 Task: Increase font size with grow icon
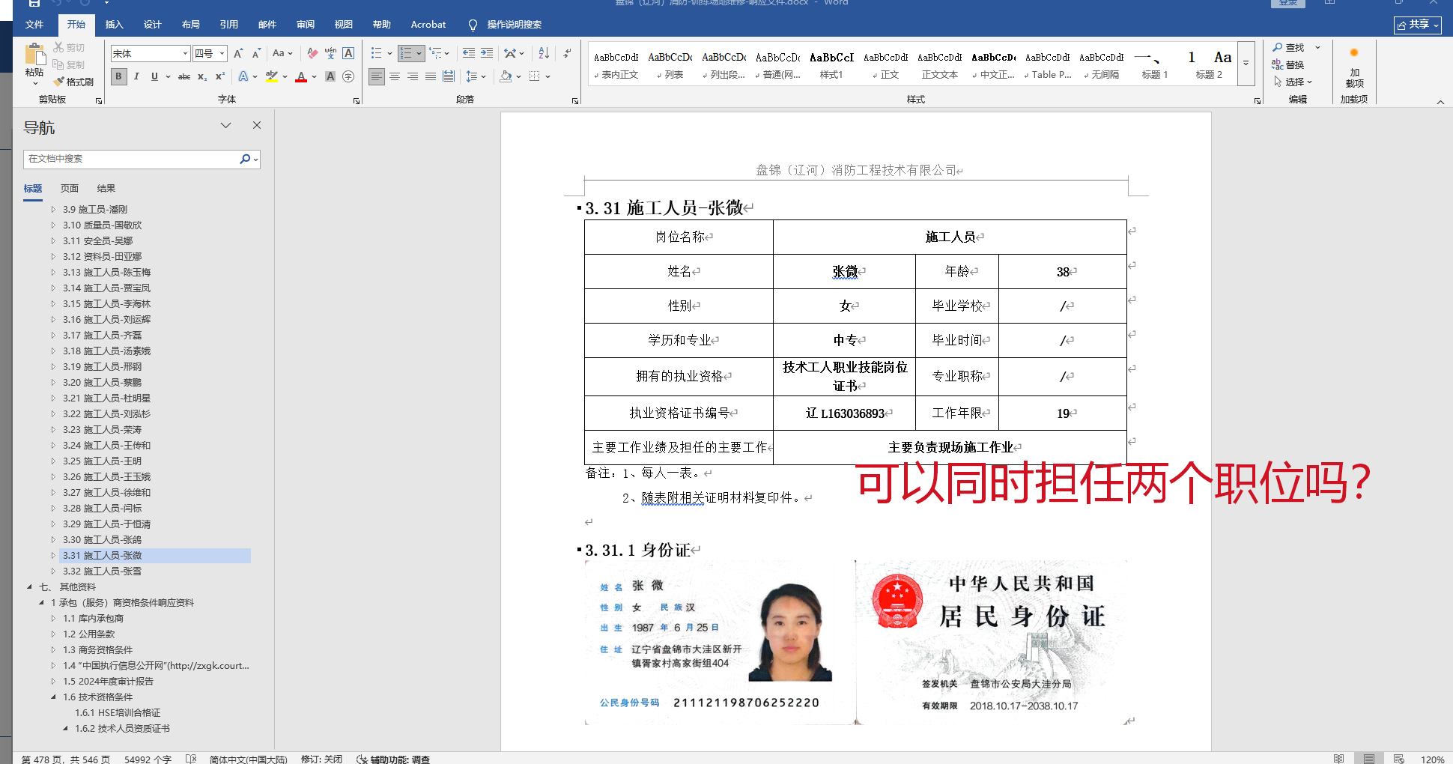[x=238, y=53]
